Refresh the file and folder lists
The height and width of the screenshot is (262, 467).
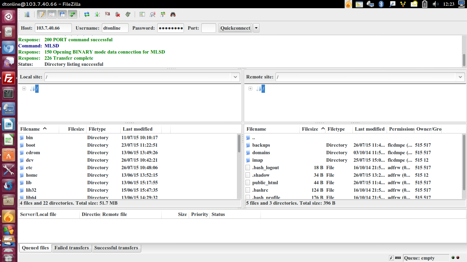(87, 14)
